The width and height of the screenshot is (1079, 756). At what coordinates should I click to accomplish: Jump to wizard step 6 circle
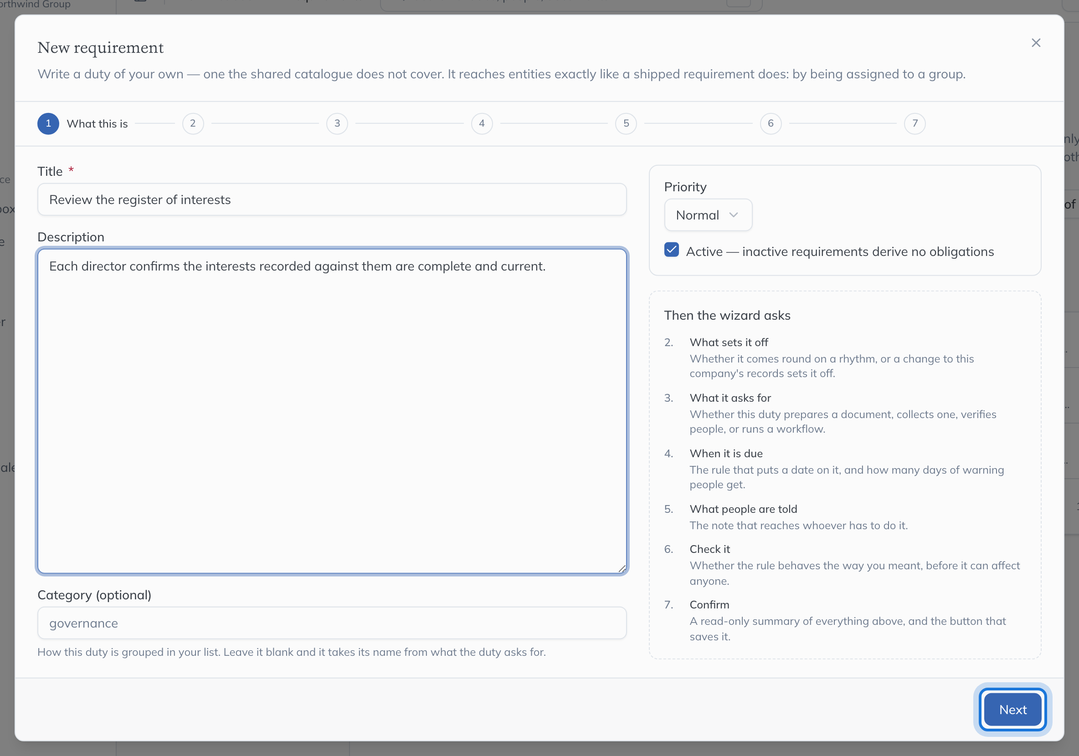tap(771, 123)
